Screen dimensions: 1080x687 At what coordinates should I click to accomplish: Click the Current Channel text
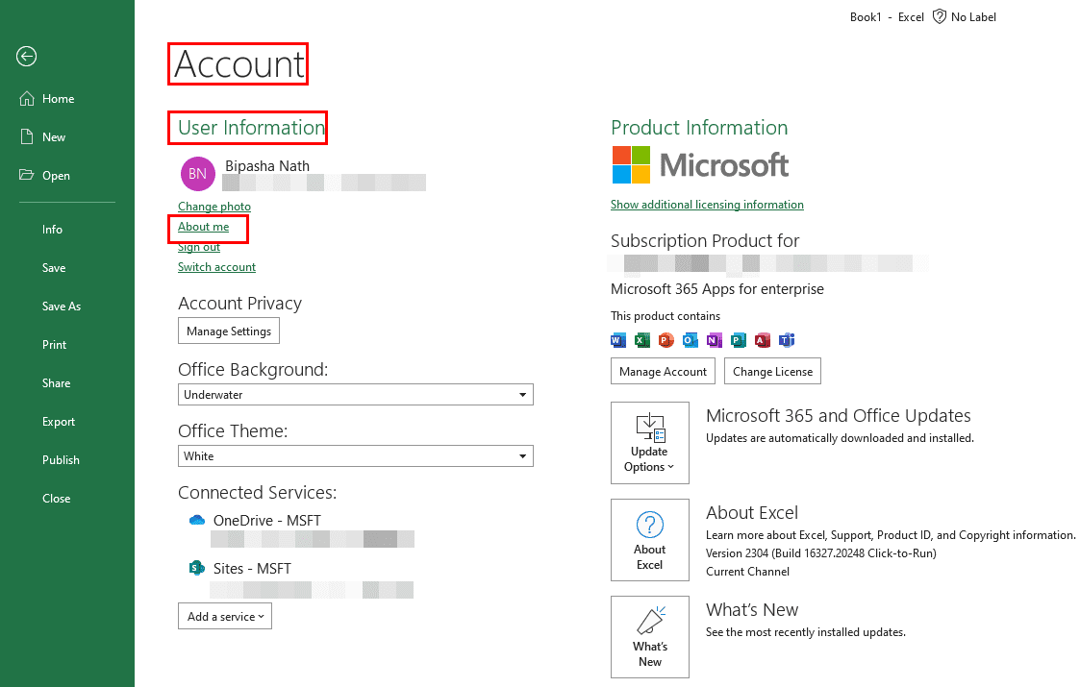click(x=747, y=572)
